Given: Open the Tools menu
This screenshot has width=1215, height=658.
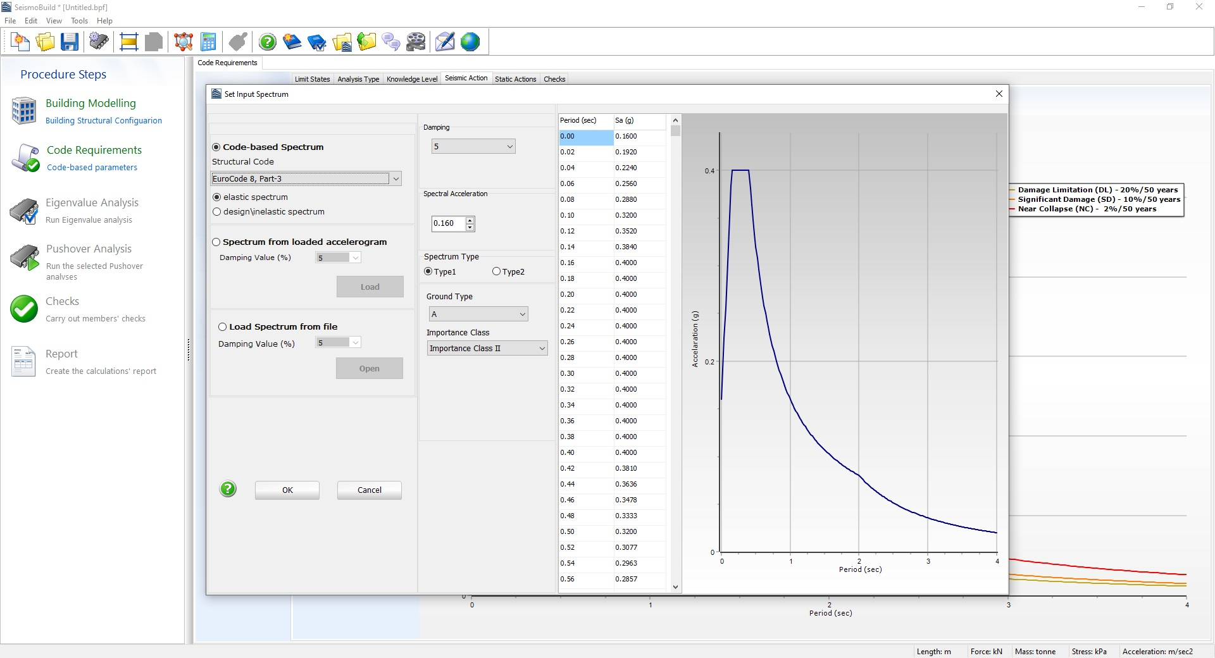Looking at the screenshot, I should (x=79, y=21).
